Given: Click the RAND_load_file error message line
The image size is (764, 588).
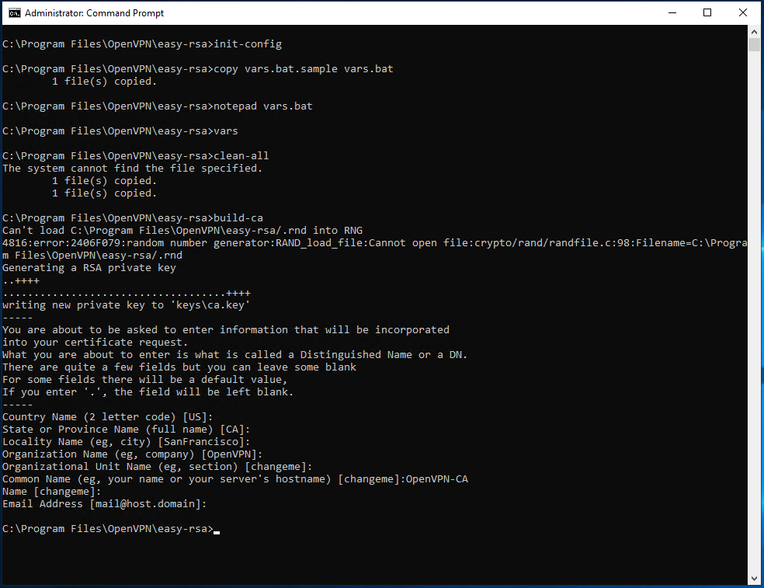Looking at the screenshot, I should coord(373,243).
